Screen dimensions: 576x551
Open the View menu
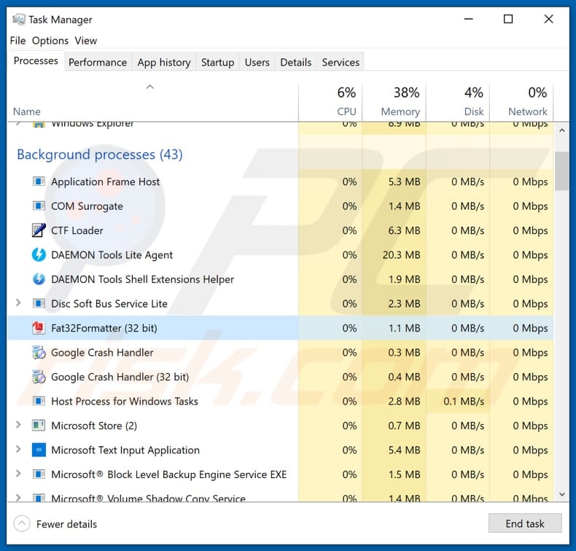85,40
